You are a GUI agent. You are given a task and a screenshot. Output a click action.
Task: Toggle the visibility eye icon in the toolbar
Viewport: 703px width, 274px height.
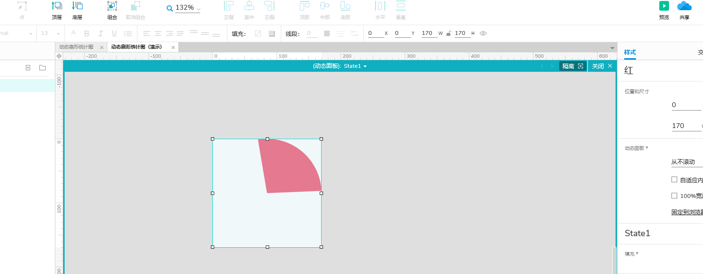483,33
